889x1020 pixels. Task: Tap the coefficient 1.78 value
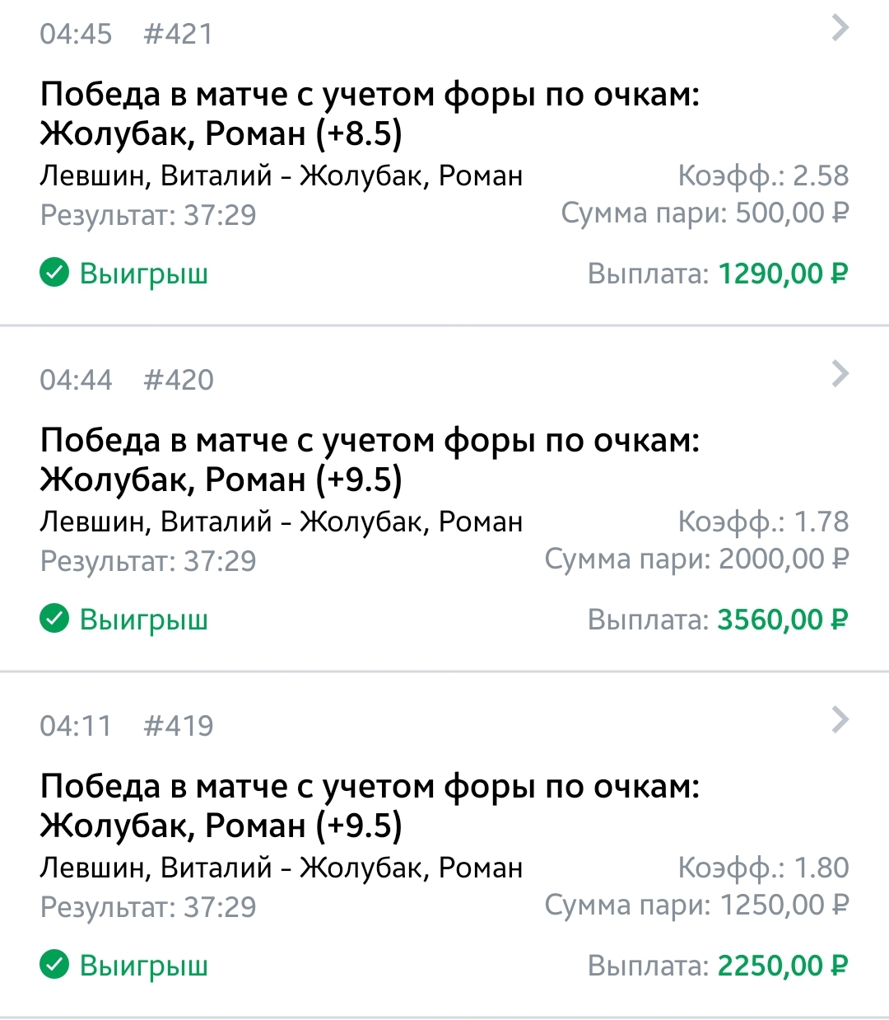[x=821, y=522]
